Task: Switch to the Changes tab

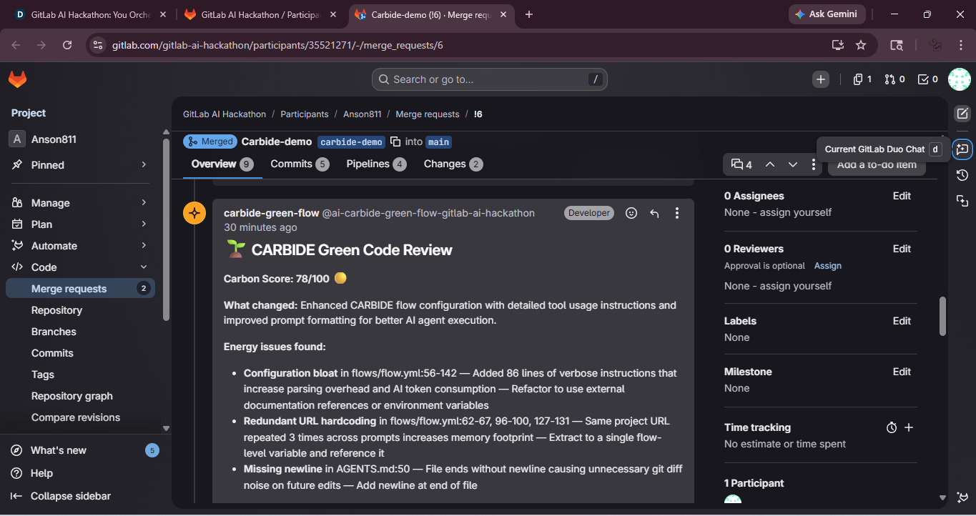Action: pos(453,164)
